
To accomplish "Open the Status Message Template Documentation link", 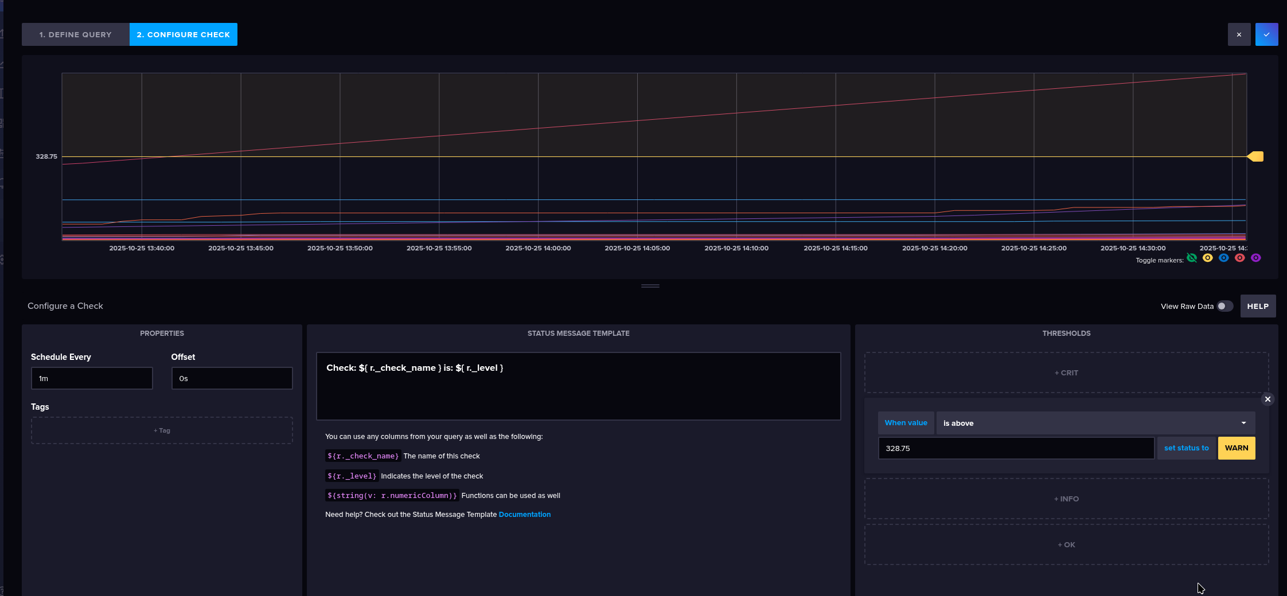I will (524, 515).
